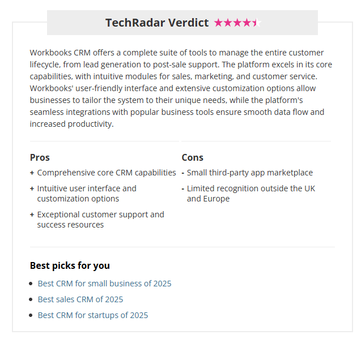Click the minus icon beside Limited recognition

183,189
